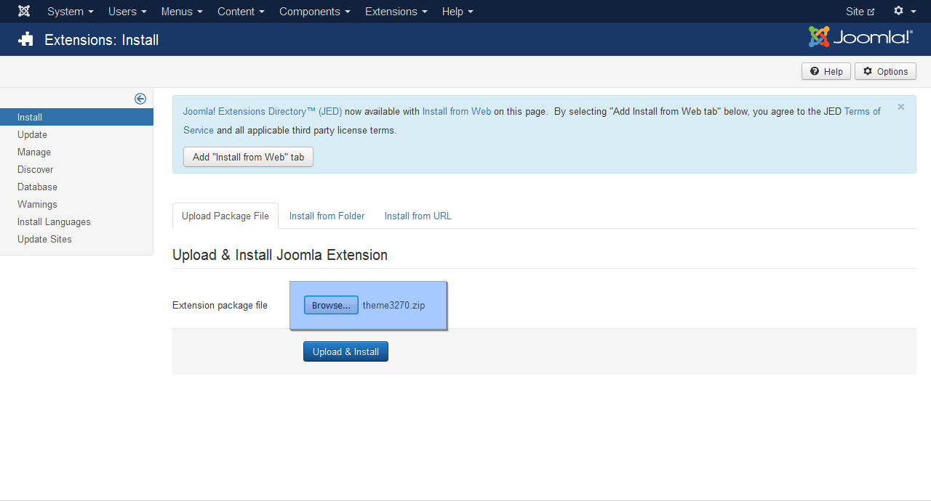Open the Content menu
931x501 pixels.
pyautogui.click(x=241, y=11)
